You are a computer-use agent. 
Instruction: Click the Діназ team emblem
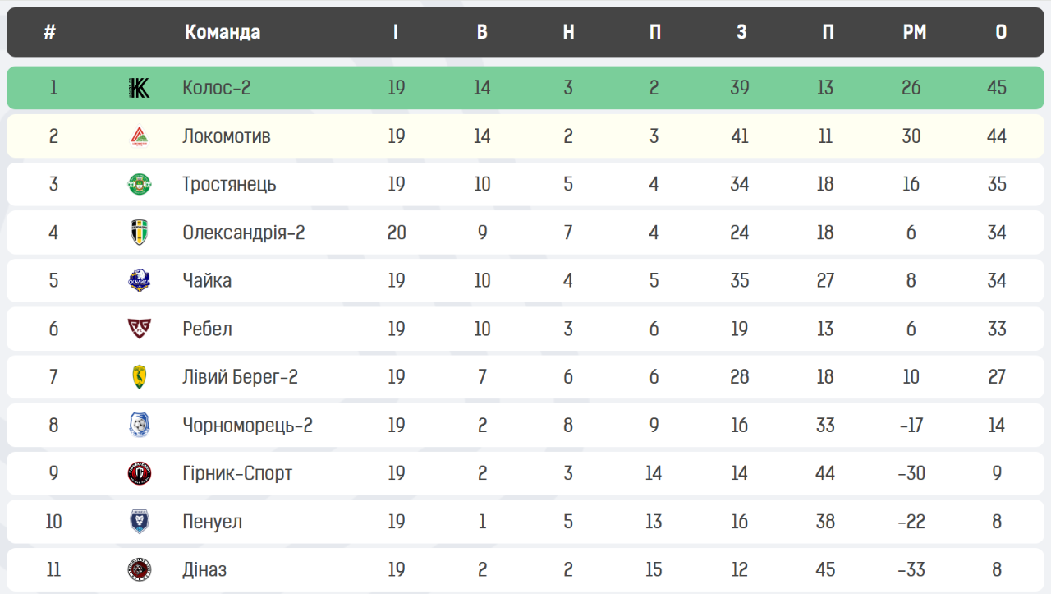140,569
